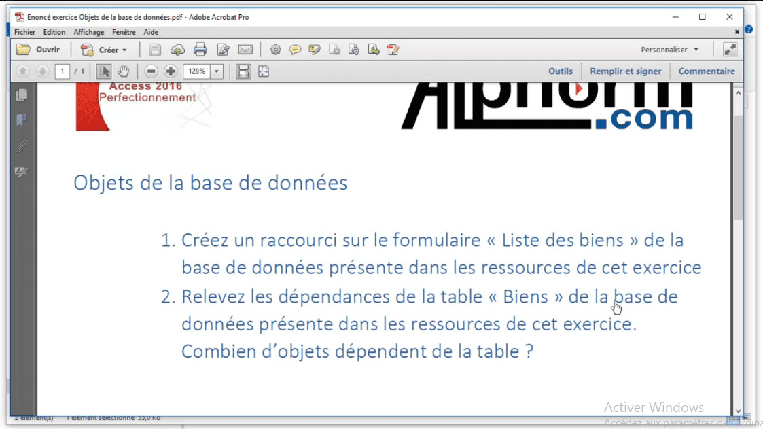The image size is (763, 429).
Task: Open the Personnaliser dropdown
Action: click(670, 49)
